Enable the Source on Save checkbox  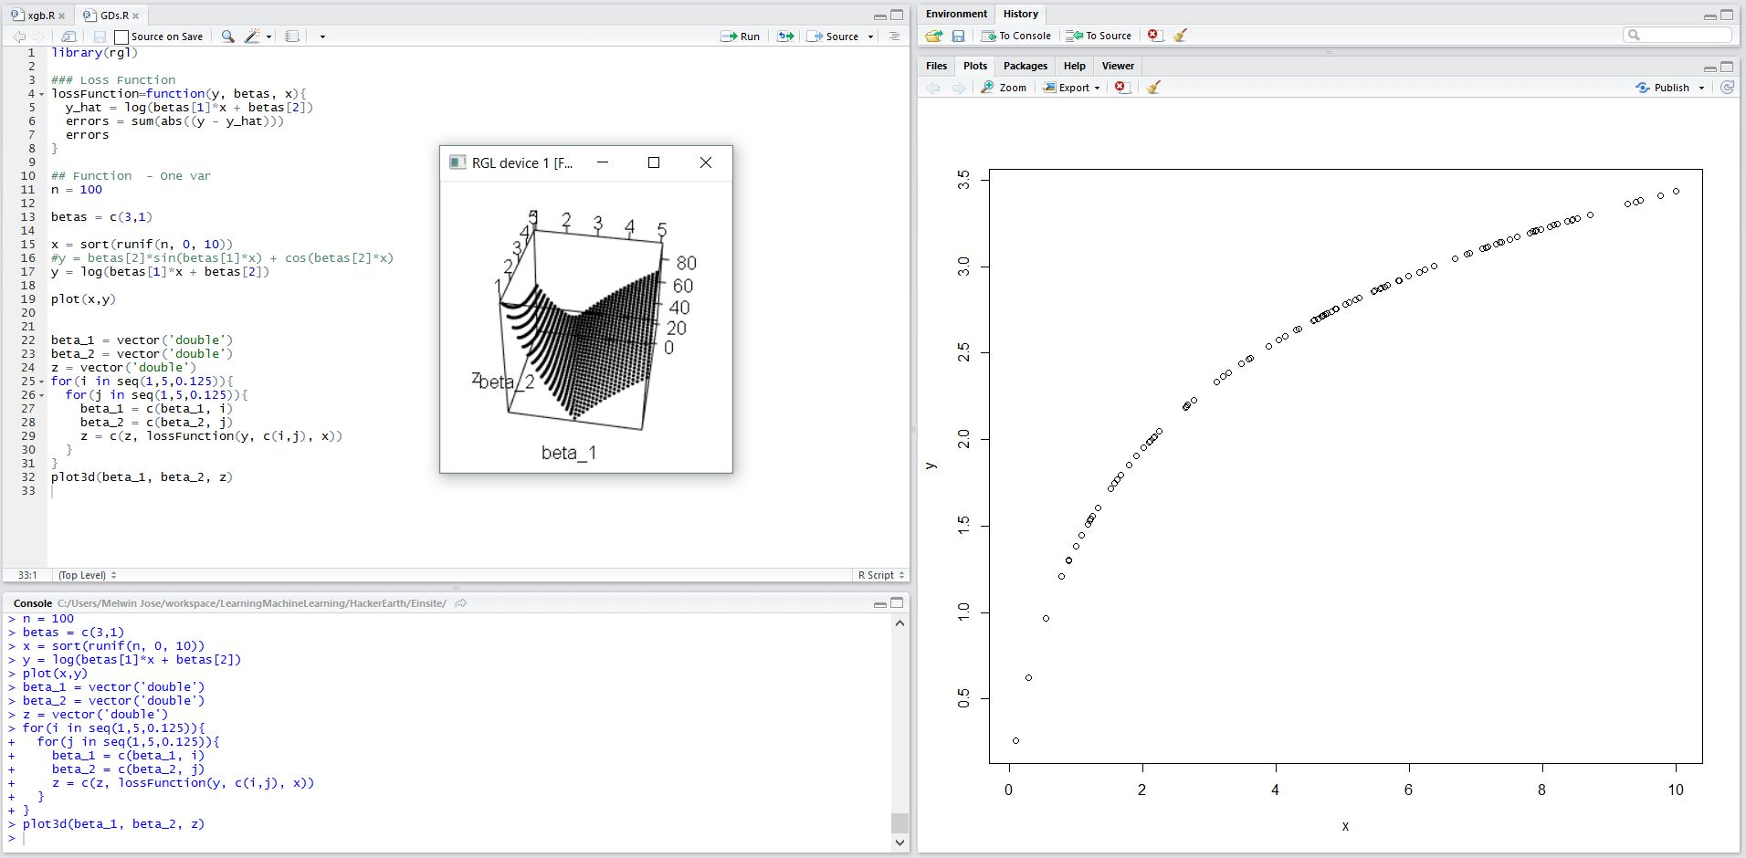coord(121,37)
